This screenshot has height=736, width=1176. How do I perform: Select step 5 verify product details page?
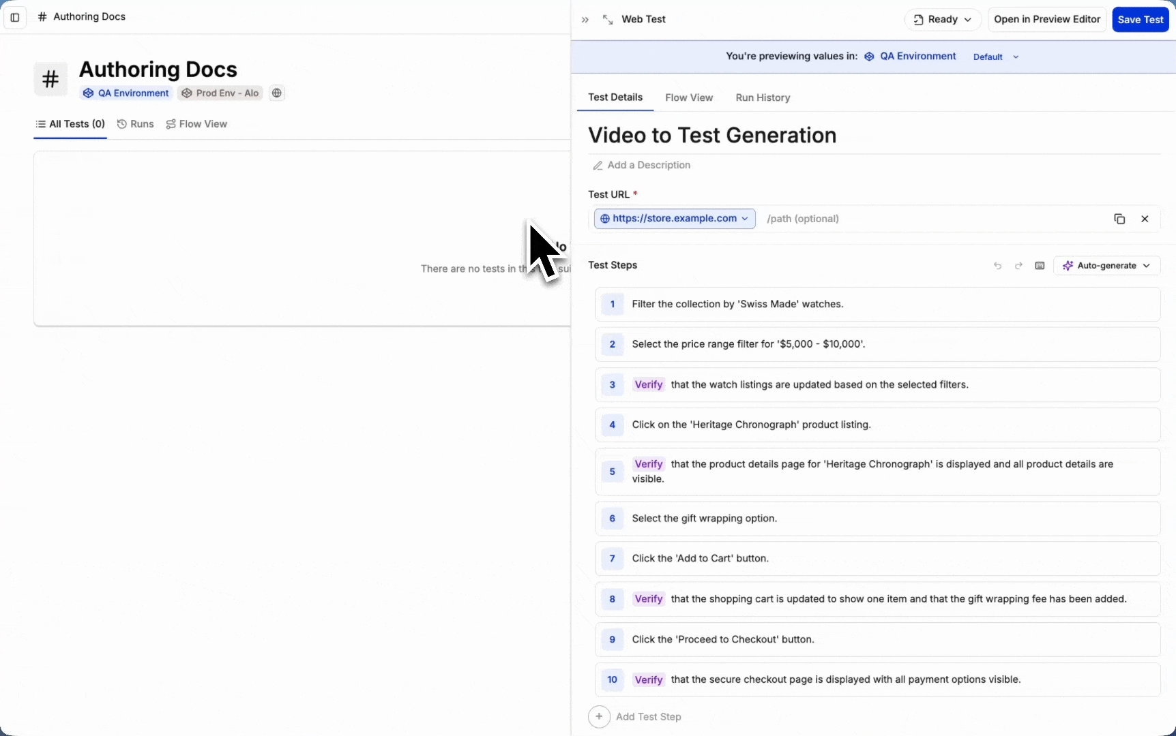pos(877,472)
